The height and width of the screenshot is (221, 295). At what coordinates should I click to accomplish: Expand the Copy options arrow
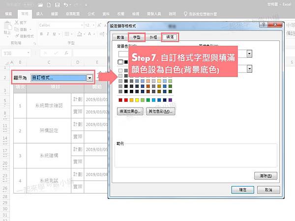[x=30, y=29]
